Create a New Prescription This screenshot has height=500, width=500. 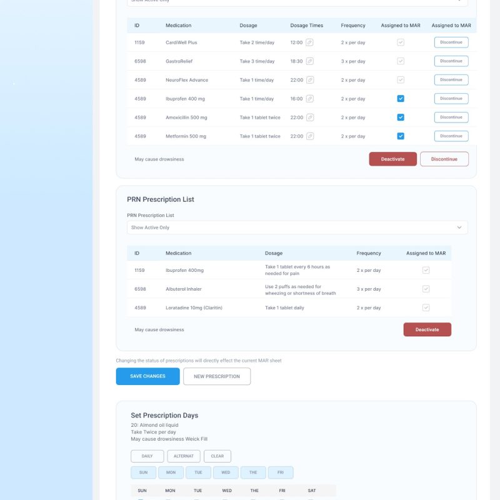(x=217, y=376)
